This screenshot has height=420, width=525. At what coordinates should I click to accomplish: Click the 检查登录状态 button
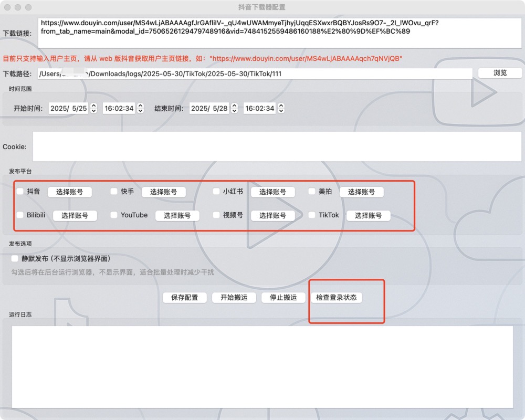(336, 297)
